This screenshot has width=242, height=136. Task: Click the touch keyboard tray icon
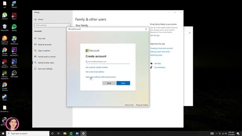click(212, 133)
